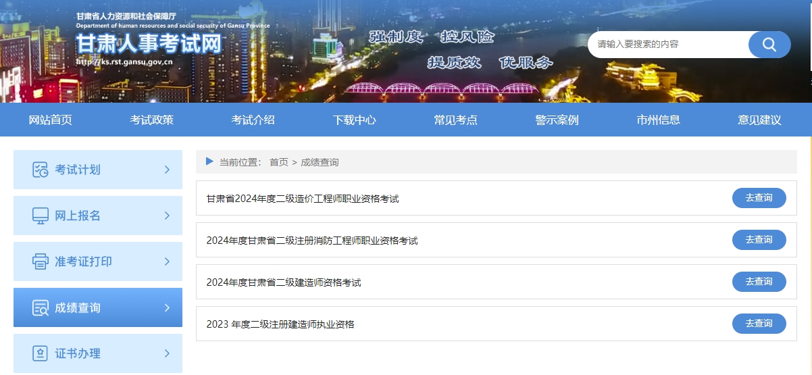Viewport: 812px width, 375px height.
Task: Select the 首页 breadcrumb link
Action: 278,162
